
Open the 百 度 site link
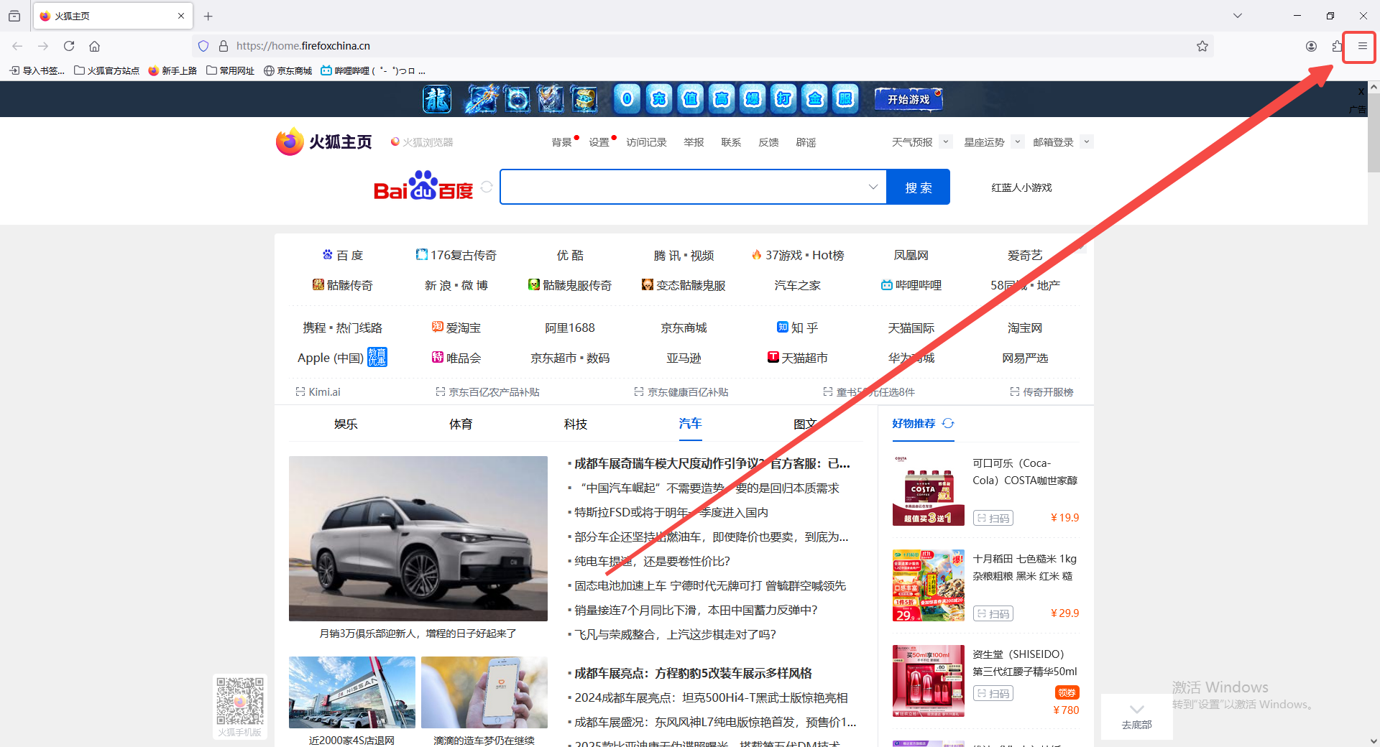pos(343,255)
